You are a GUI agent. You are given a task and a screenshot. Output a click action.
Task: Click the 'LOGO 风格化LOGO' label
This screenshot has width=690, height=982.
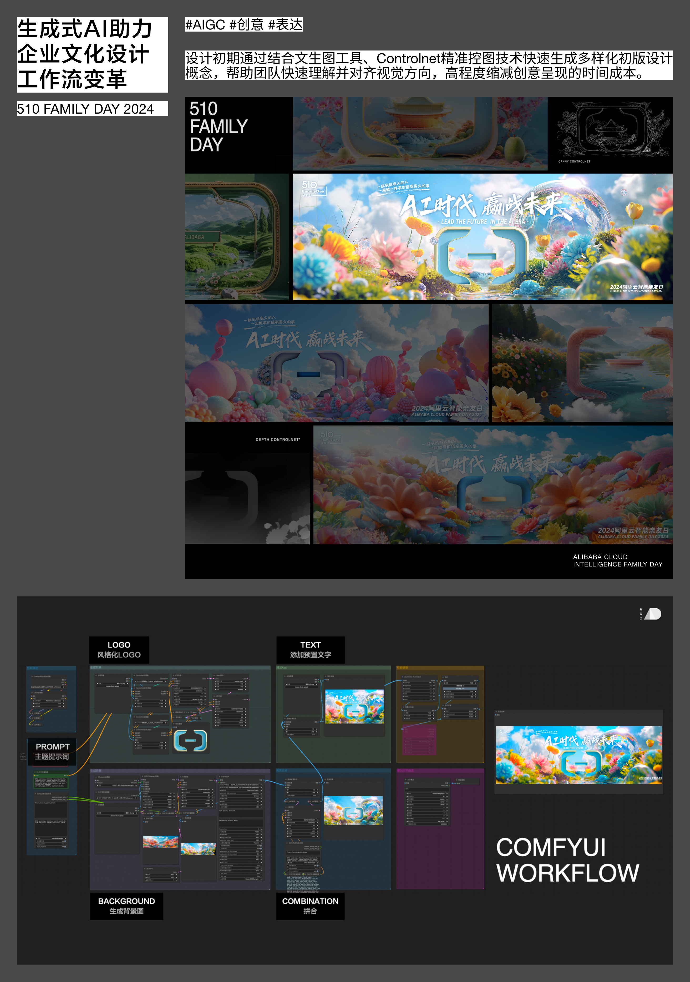coord(119,650)
